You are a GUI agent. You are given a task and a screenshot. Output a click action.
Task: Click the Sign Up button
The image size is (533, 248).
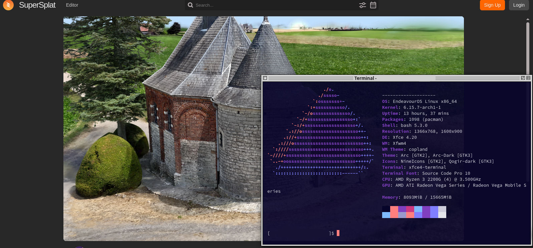[492, 5]
